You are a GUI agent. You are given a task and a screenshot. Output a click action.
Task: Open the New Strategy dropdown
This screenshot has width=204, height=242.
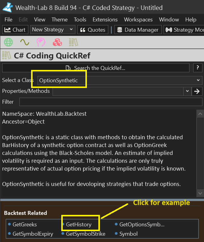click(x=53, y=30)
